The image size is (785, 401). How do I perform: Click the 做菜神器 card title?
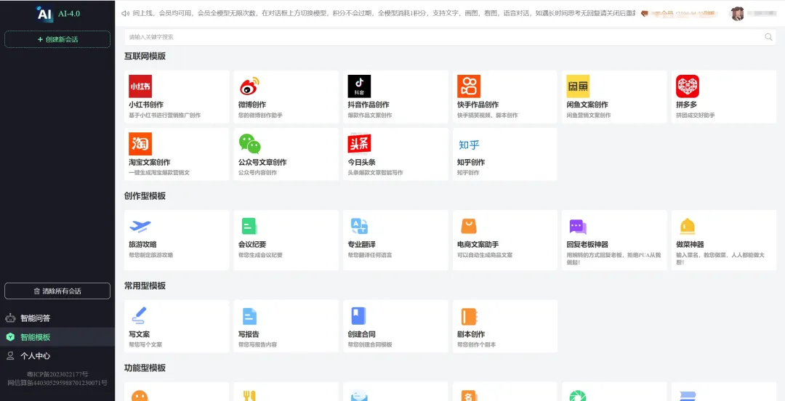pyautogui.click(x=690, y=244)
